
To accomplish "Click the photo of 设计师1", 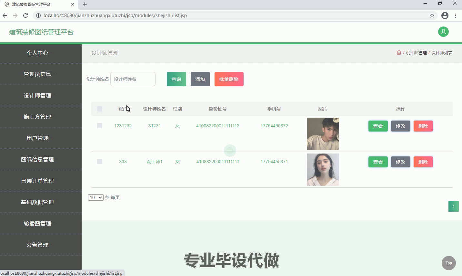I will [323, 170].
